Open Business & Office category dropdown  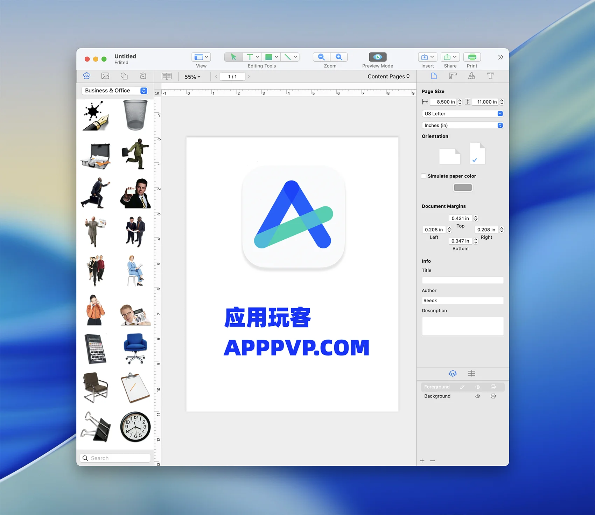[x=115, y=91]
